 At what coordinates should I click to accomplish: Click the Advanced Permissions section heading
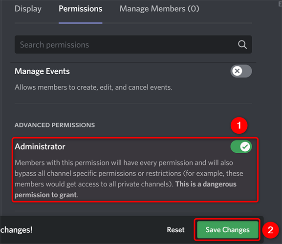pyautogui.click(x=55, y=125)
